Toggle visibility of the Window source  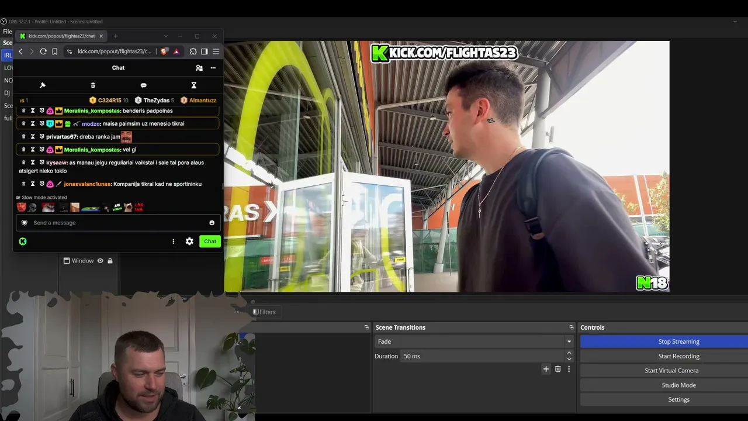pos(100,261)
